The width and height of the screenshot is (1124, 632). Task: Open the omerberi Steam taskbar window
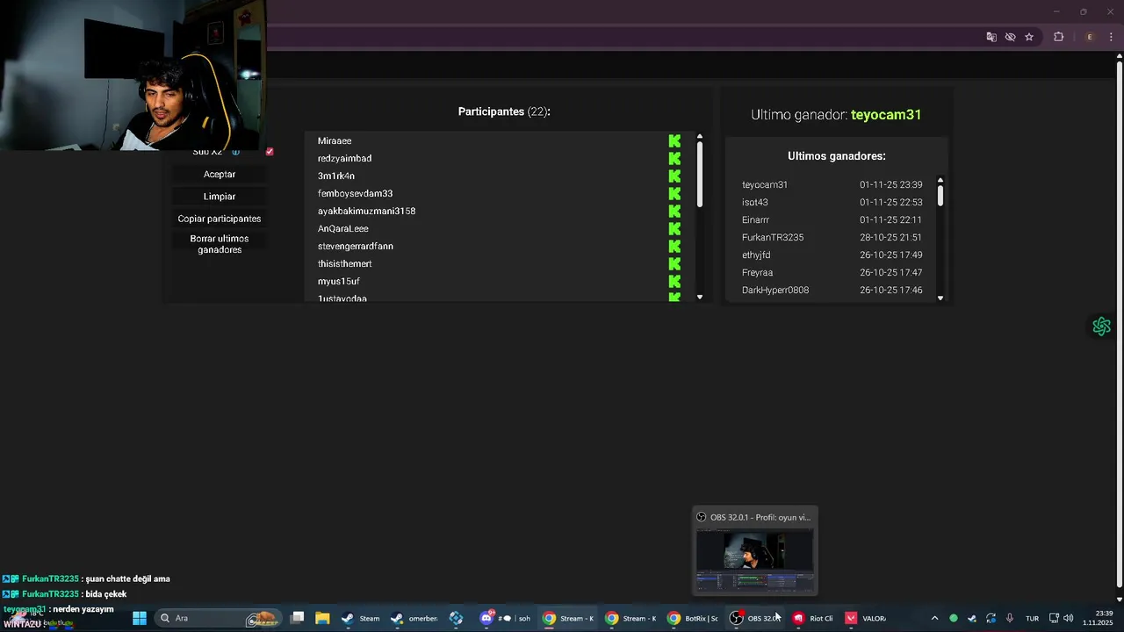pyautogui.click(x=414, y=618)
